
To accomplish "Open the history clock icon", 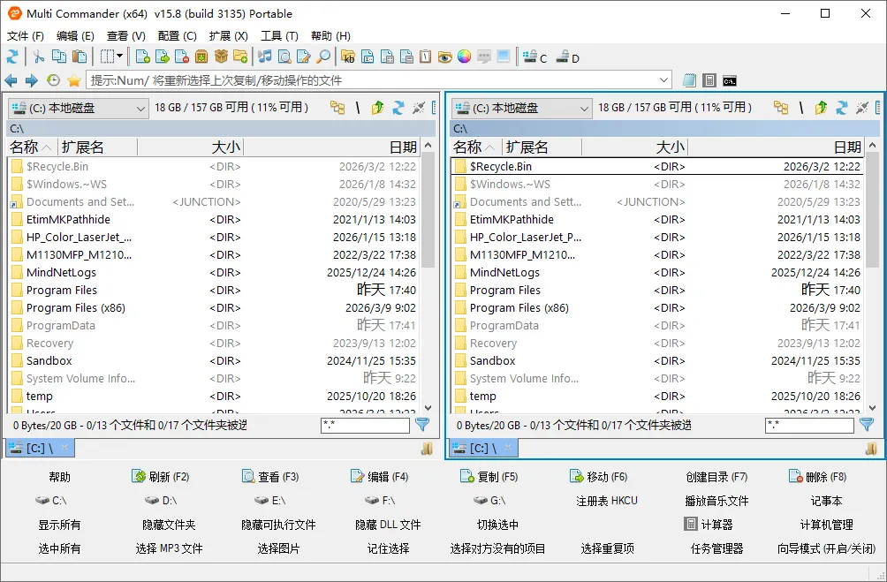I will pos(53,80).
